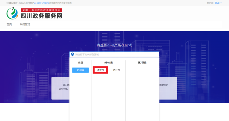The height and width of the screenshot is (121, 229).
Task: Choose 内江市 from the city list
Action: click(117, 70)
